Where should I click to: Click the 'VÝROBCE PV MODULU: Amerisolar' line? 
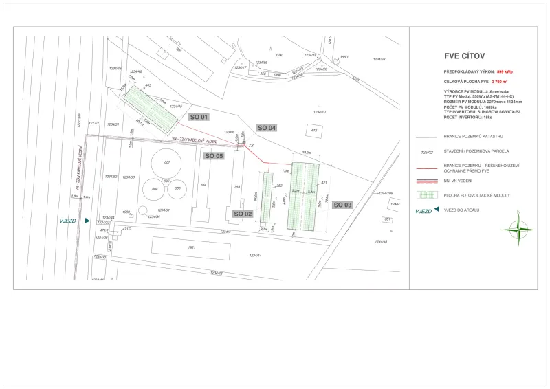(476, 91)
